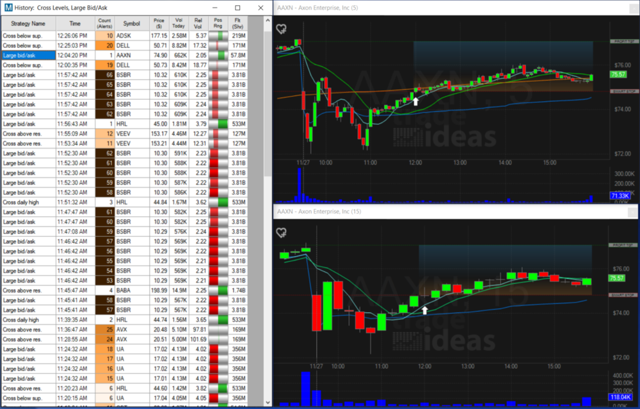Click the 198.99 price cell for BABA
This screenshot has width=640, height=409.
159,291
